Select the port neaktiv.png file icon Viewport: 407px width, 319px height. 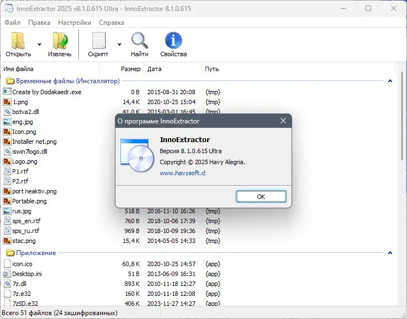[x=7, y=191]
